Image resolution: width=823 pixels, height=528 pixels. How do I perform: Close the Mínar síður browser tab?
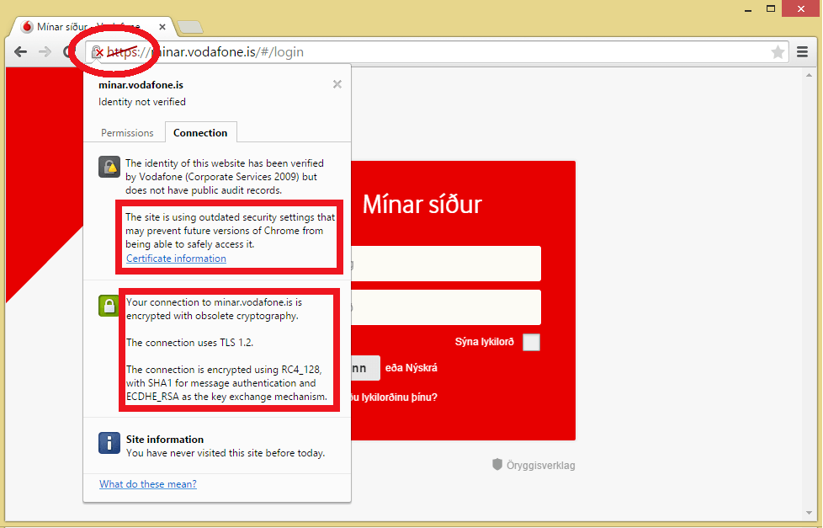click(x=162, y=27)
